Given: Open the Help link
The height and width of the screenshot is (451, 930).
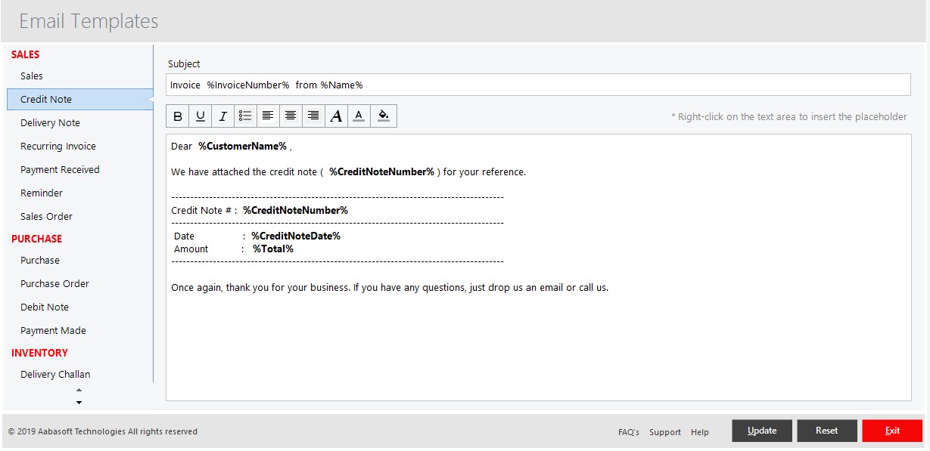Looking at the screenshot, I should point(699,431).
